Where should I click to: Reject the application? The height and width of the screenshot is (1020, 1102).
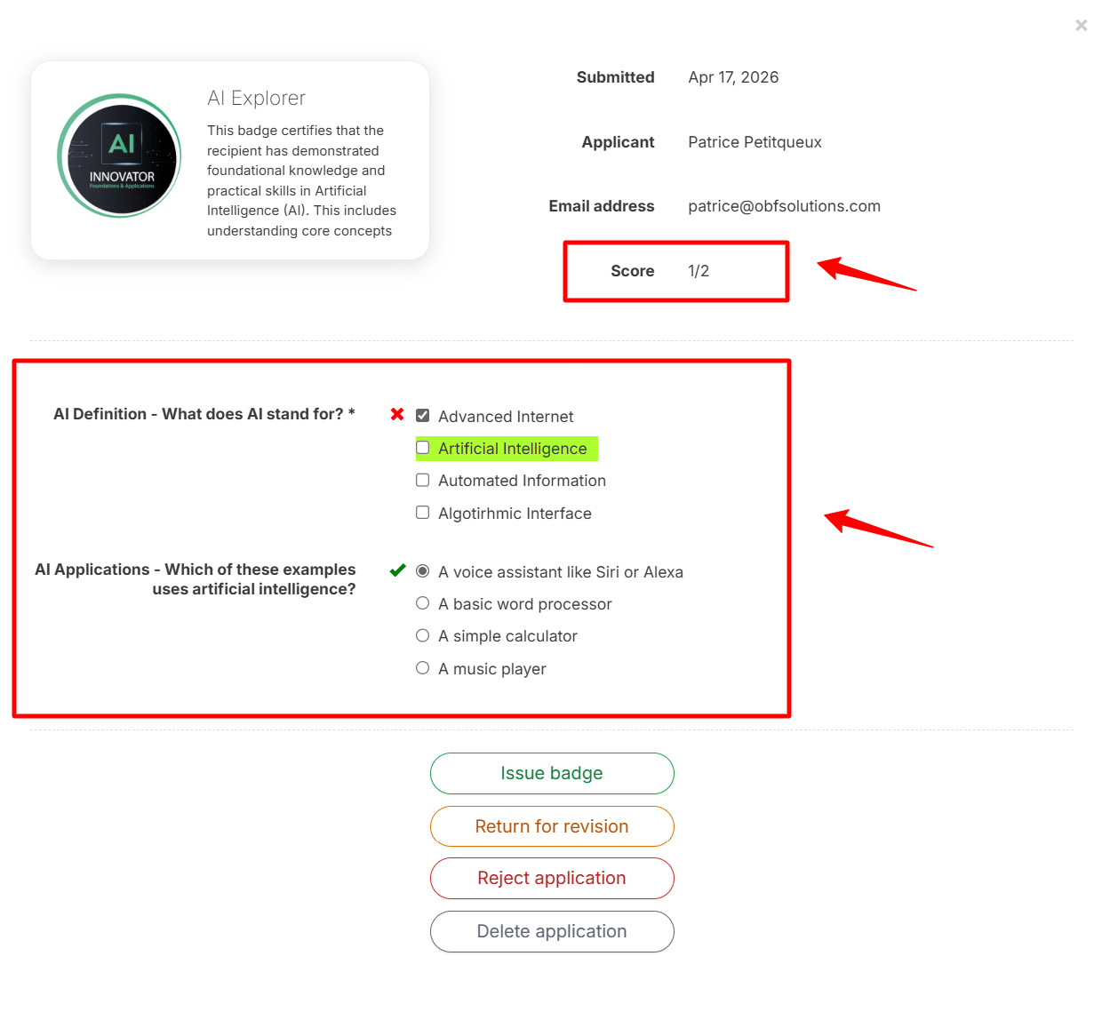(552, 878)
